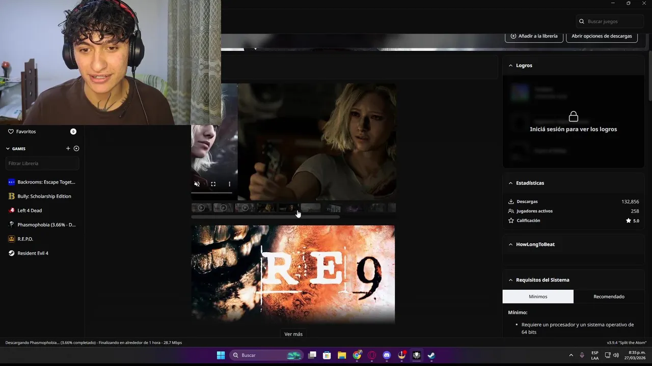Viewport: 652px width, 366px height.
Task: Click the R.E.P.O. game icon
Action: tap(12, 239)
